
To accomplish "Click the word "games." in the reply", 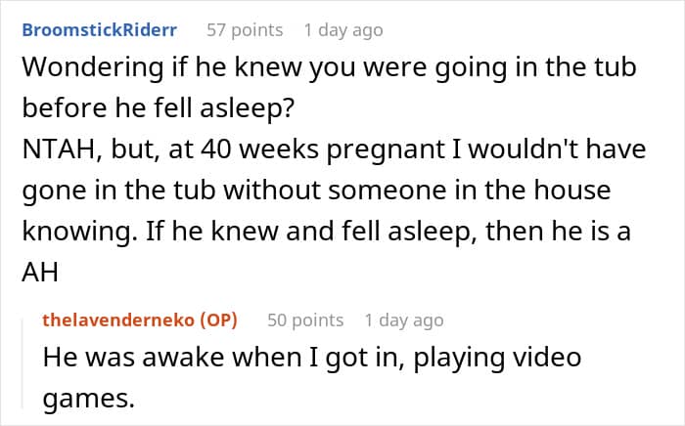I will coord(80,398).
